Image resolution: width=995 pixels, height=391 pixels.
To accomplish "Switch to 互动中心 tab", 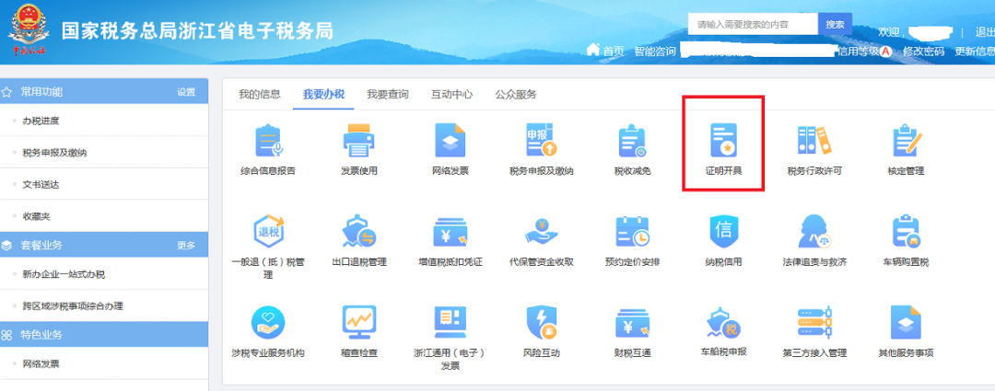I will [451, 95].
